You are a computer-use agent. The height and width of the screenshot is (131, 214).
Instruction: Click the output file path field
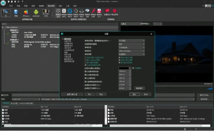pos(103,95)
